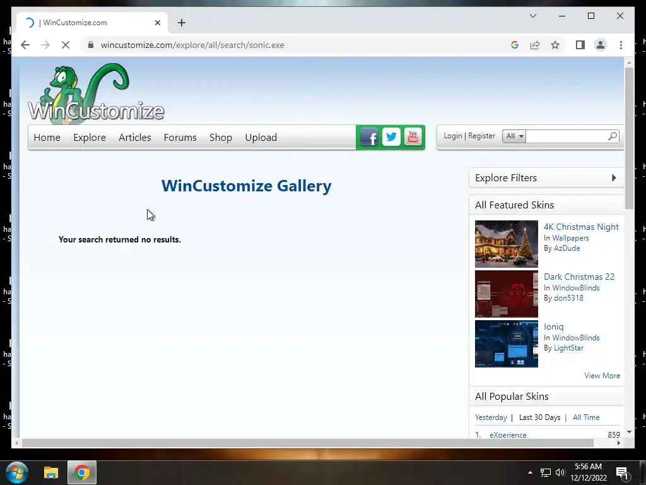This screenshot has height=485, width=646.
Task: Click the Register link
Action: click(x=481, y=136)
